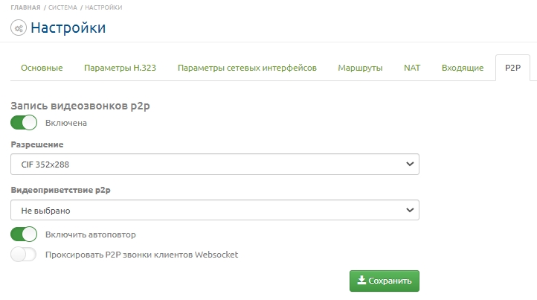Click the НАСТРОЙКИ breadcrumb item
Screen dimensions: 537x300
click(x=103, y=7)
